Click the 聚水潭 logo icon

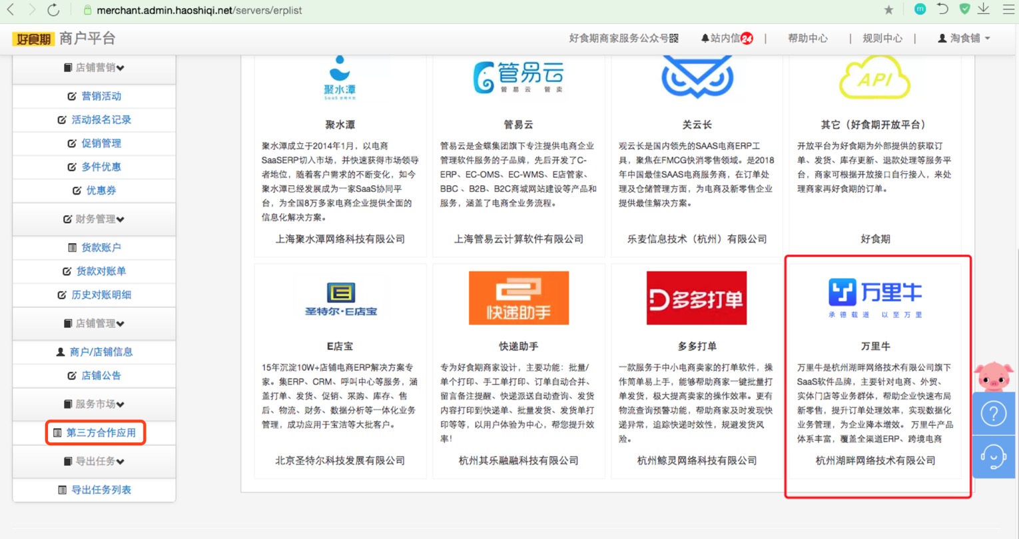pyautogui.click(x=340, y=77)
